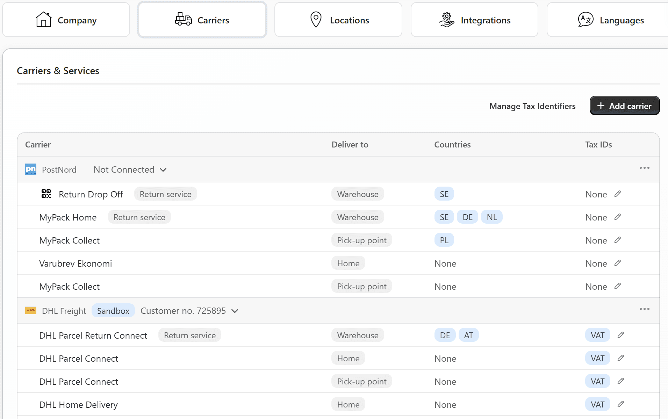Open the PostNord Not Connected dropdown

pyautogui.click(x=130, y=169)
